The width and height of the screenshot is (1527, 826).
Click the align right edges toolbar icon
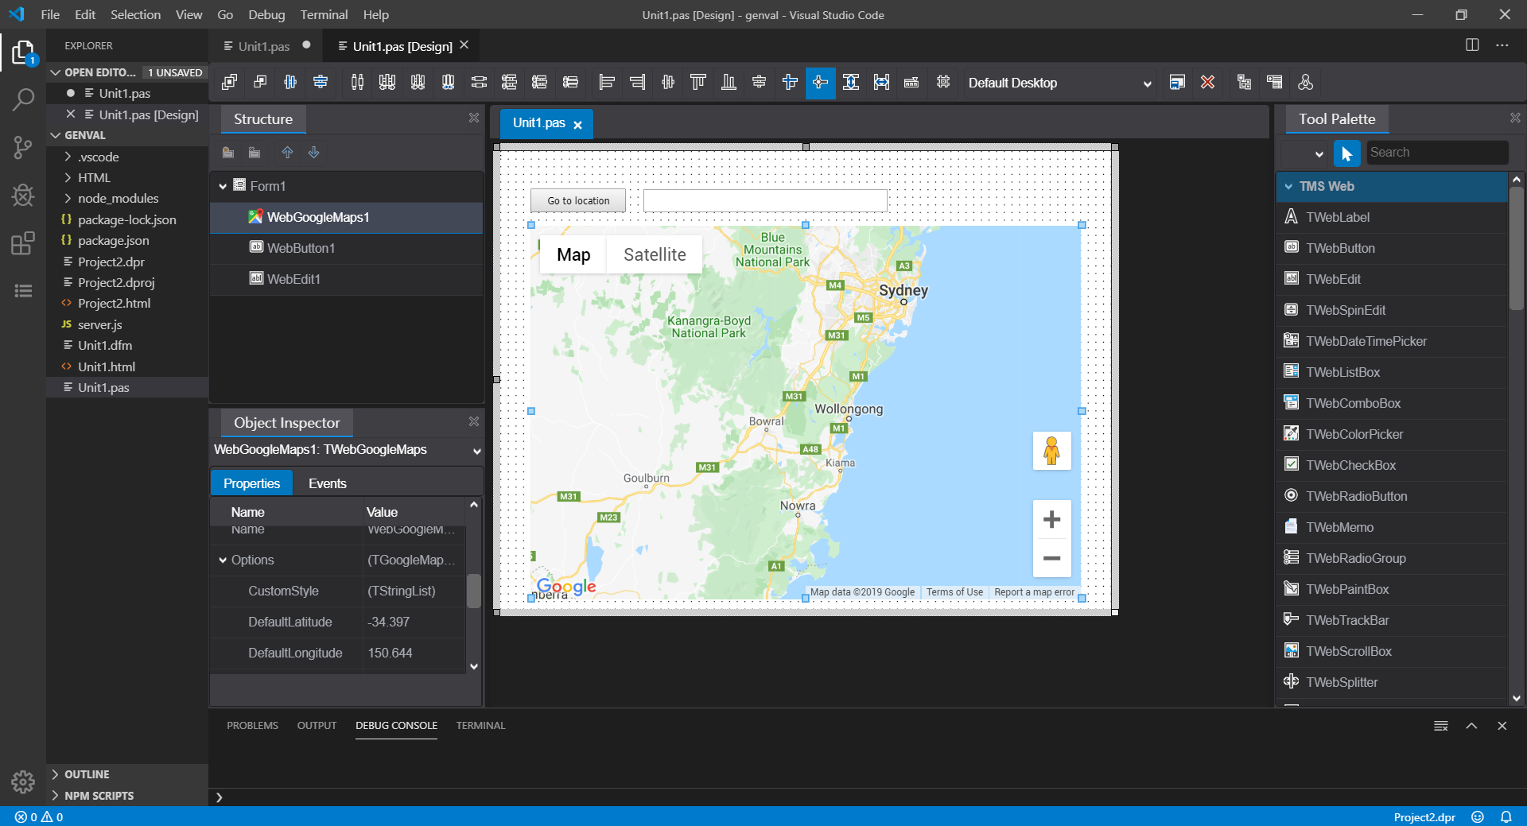(637, 82)
